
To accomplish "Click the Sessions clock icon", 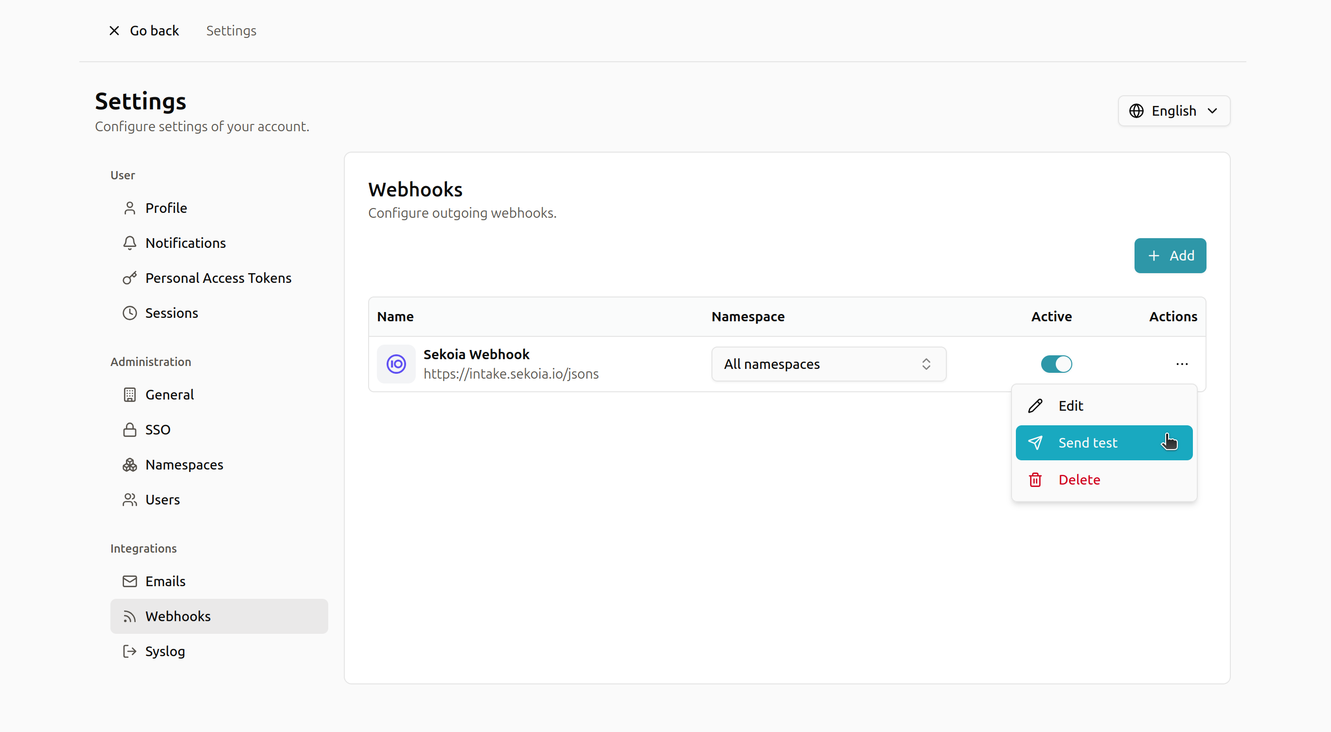I will click(x=130, y=313).
